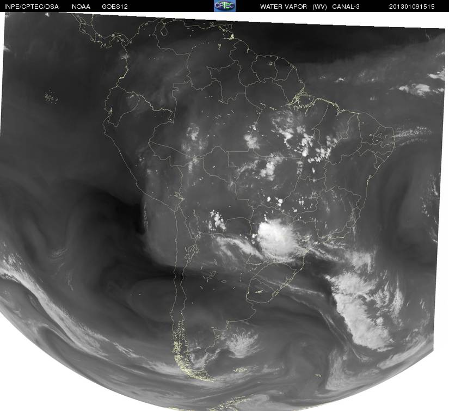Click the NOAA label in header
The height and width of the screenshot is (411, 449).
pos(81,7)
